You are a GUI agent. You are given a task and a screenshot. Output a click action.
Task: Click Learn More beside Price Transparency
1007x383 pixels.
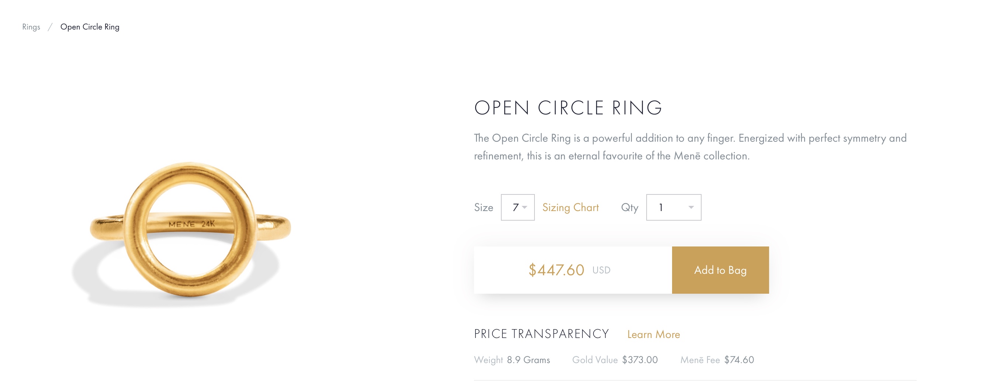[x=653, y=335]
